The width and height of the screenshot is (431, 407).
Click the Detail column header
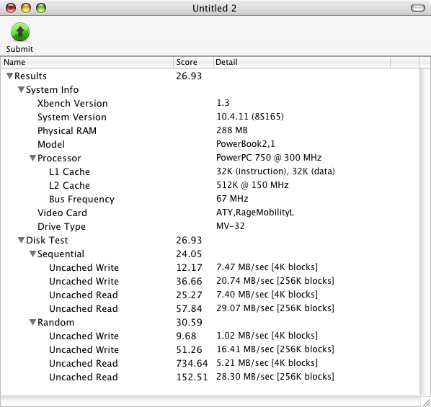pos(302,63)
